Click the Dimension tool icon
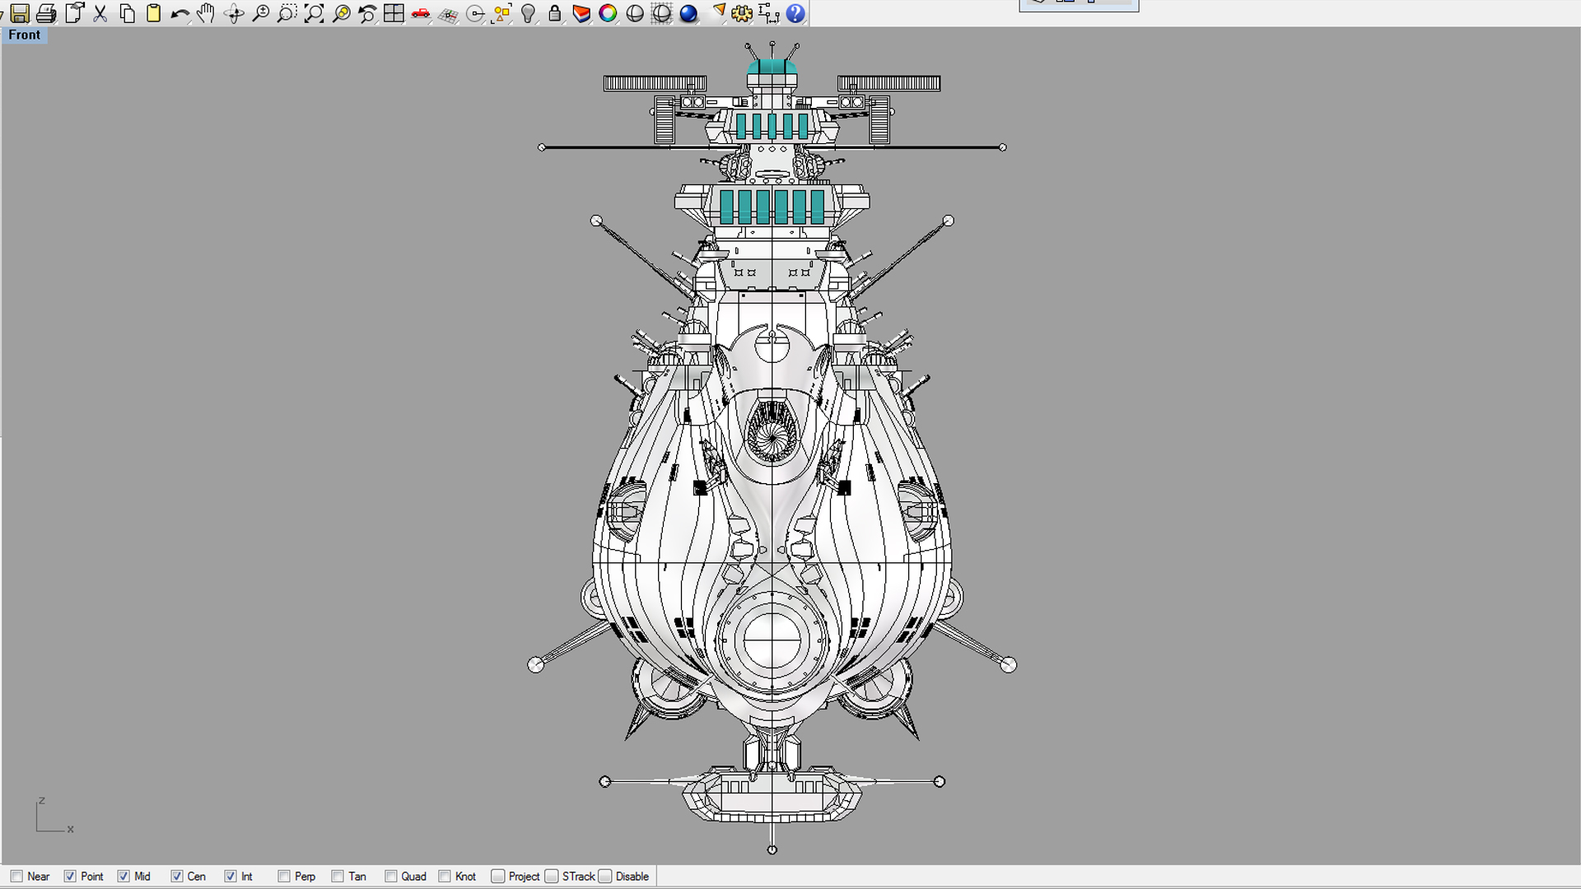Image resolution: width=1581 pixels, height=889 pixels. click(x=768, y=13)
